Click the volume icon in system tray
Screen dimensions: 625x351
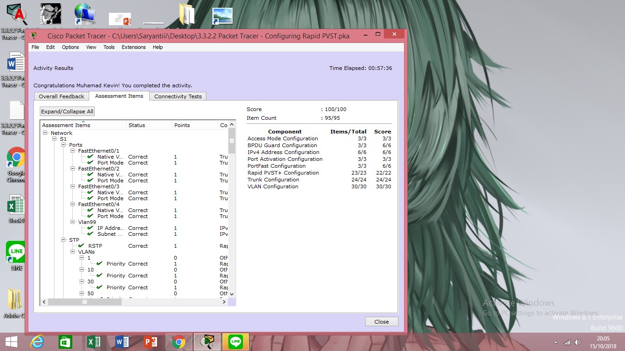coord(577,342)
